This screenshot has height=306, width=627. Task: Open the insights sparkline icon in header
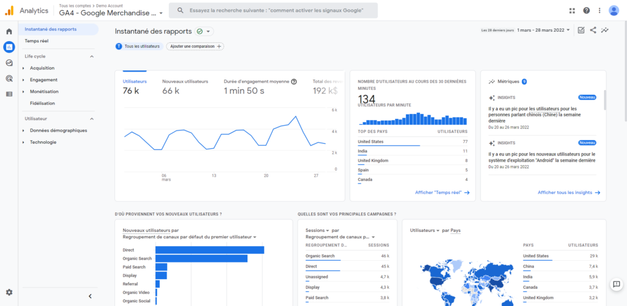click(x=604, y=30)
